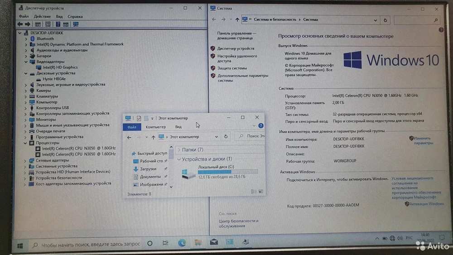This screenshot has height=255, width=453.
Task: Collapse the Видеоадаптеры node
Action: [26, 62]
